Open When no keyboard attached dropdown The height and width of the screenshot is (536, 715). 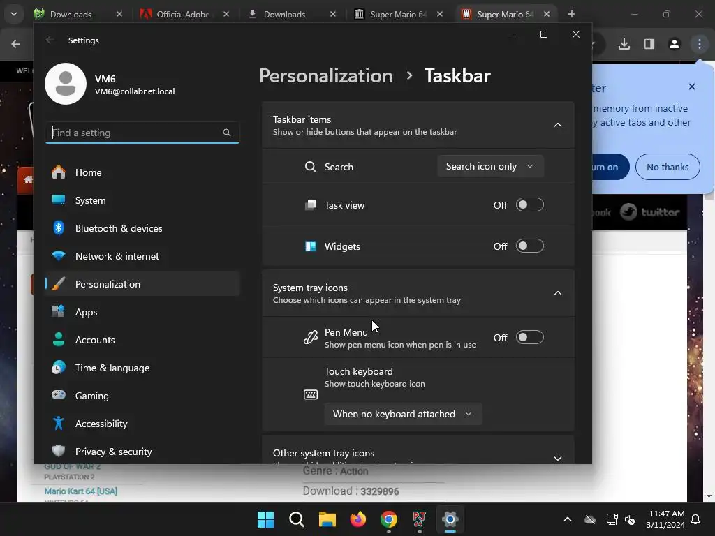click(x=403, y=414)
